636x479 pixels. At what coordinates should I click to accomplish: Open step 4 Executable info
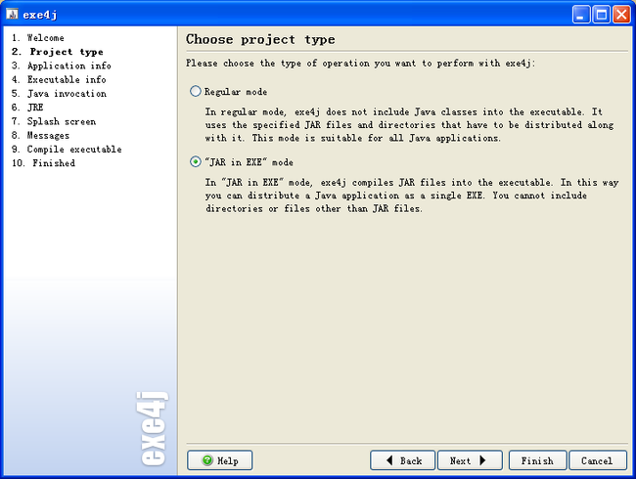tap(59, 79)
